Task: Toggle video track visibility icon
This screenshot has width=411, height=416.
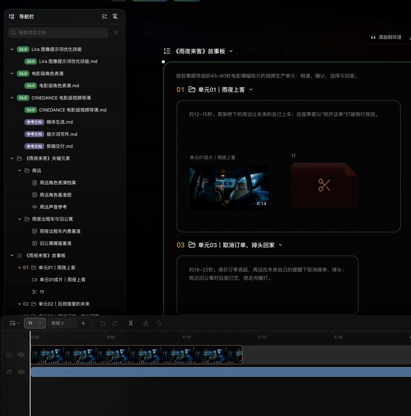Action: click(9, 355)
